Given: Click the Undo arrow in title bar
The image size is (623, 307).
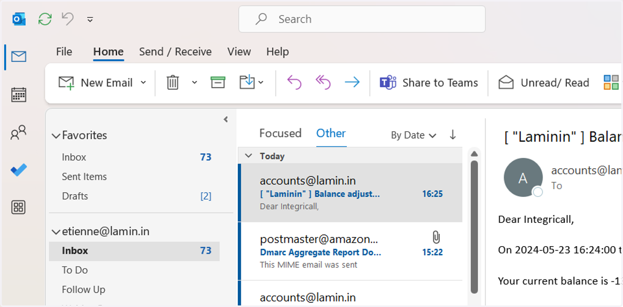Looking at the screenshot, I should (68, 19).
